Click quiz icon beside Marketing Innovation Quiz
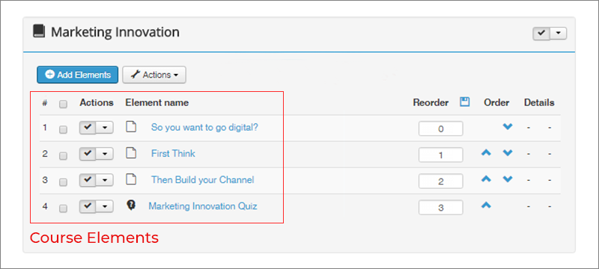599x269 pixels. 131,205
